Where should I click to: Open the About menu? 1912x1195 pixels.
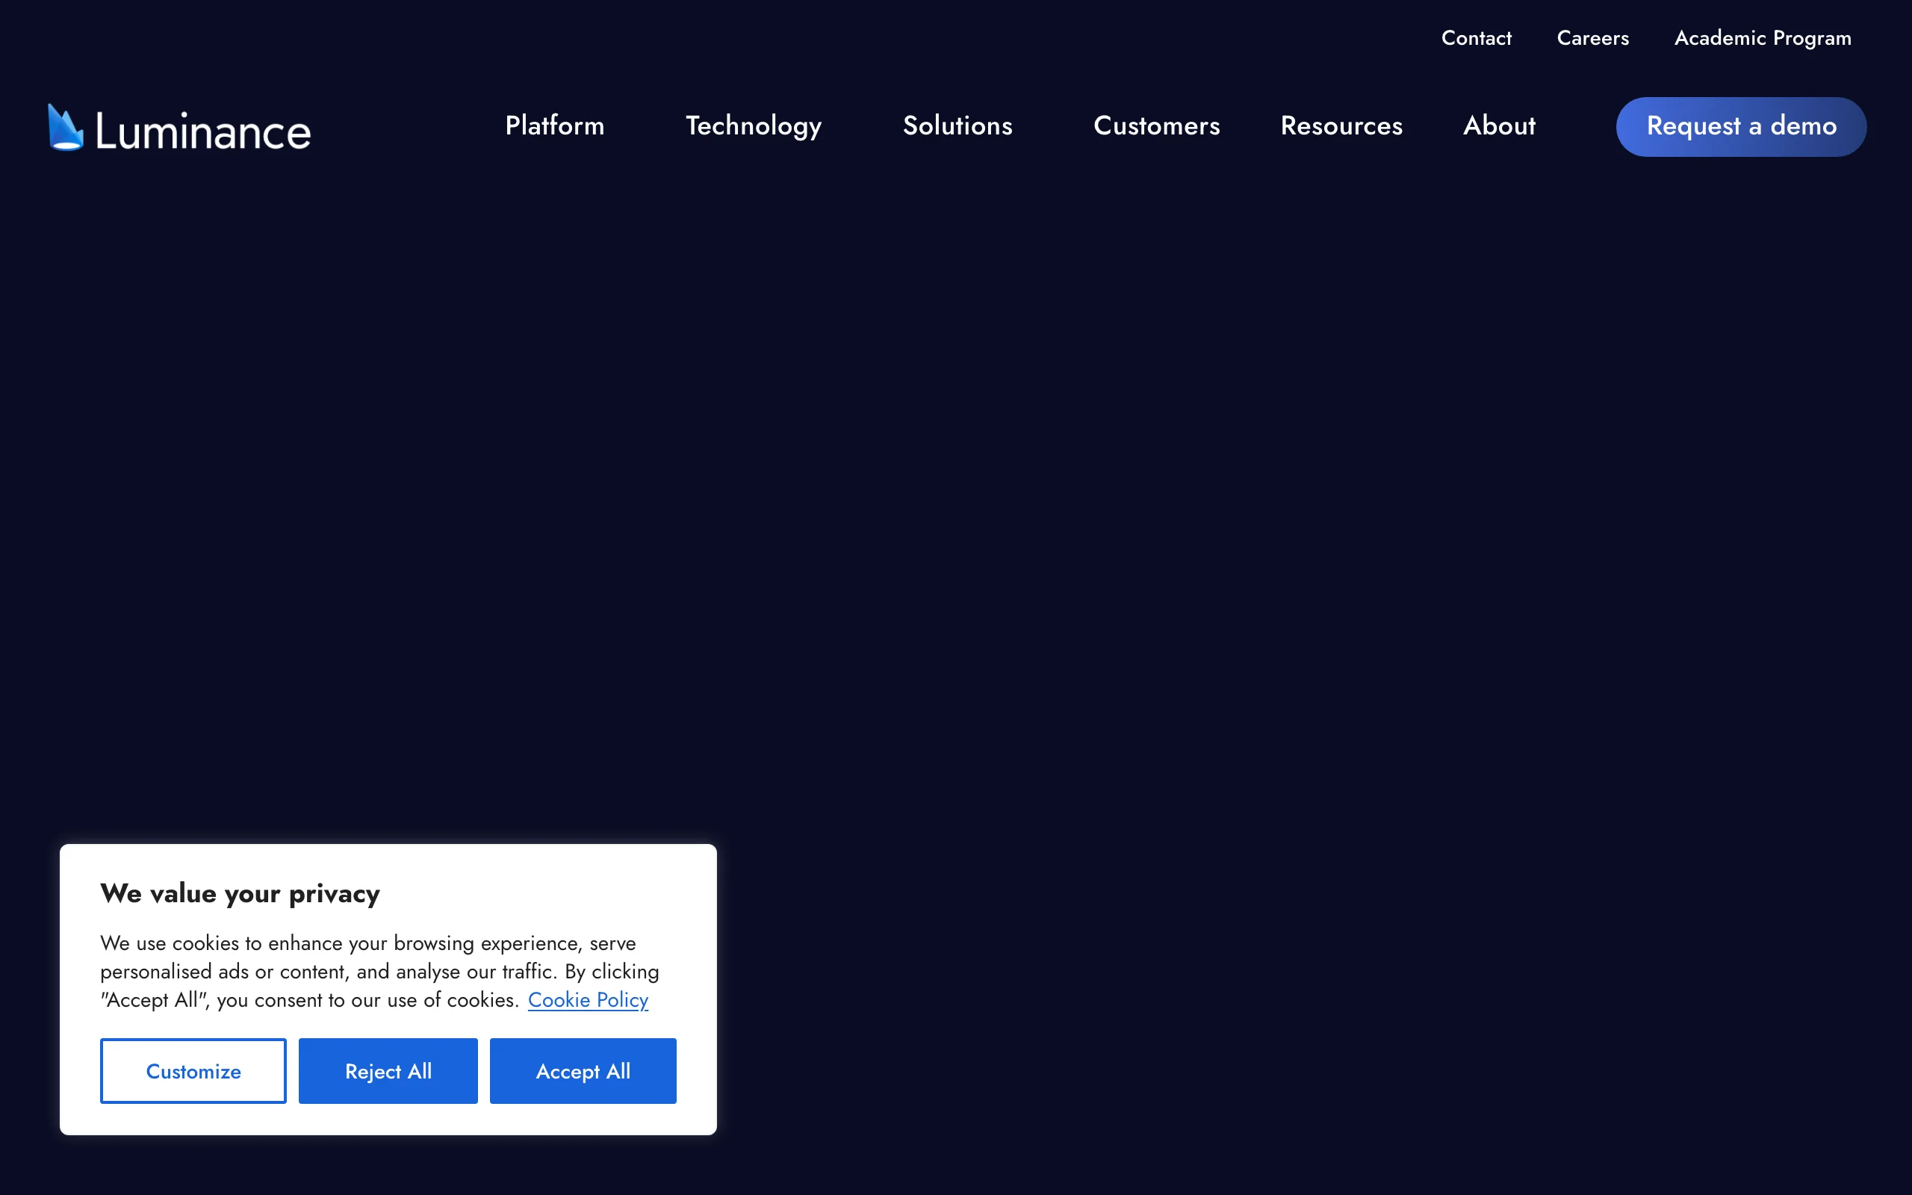1499,125
